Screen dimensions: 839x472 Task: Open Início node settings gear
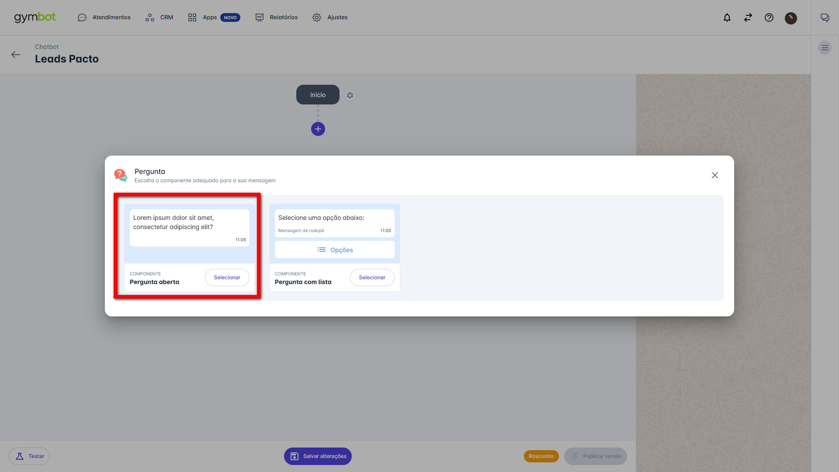tap(350, 95)
